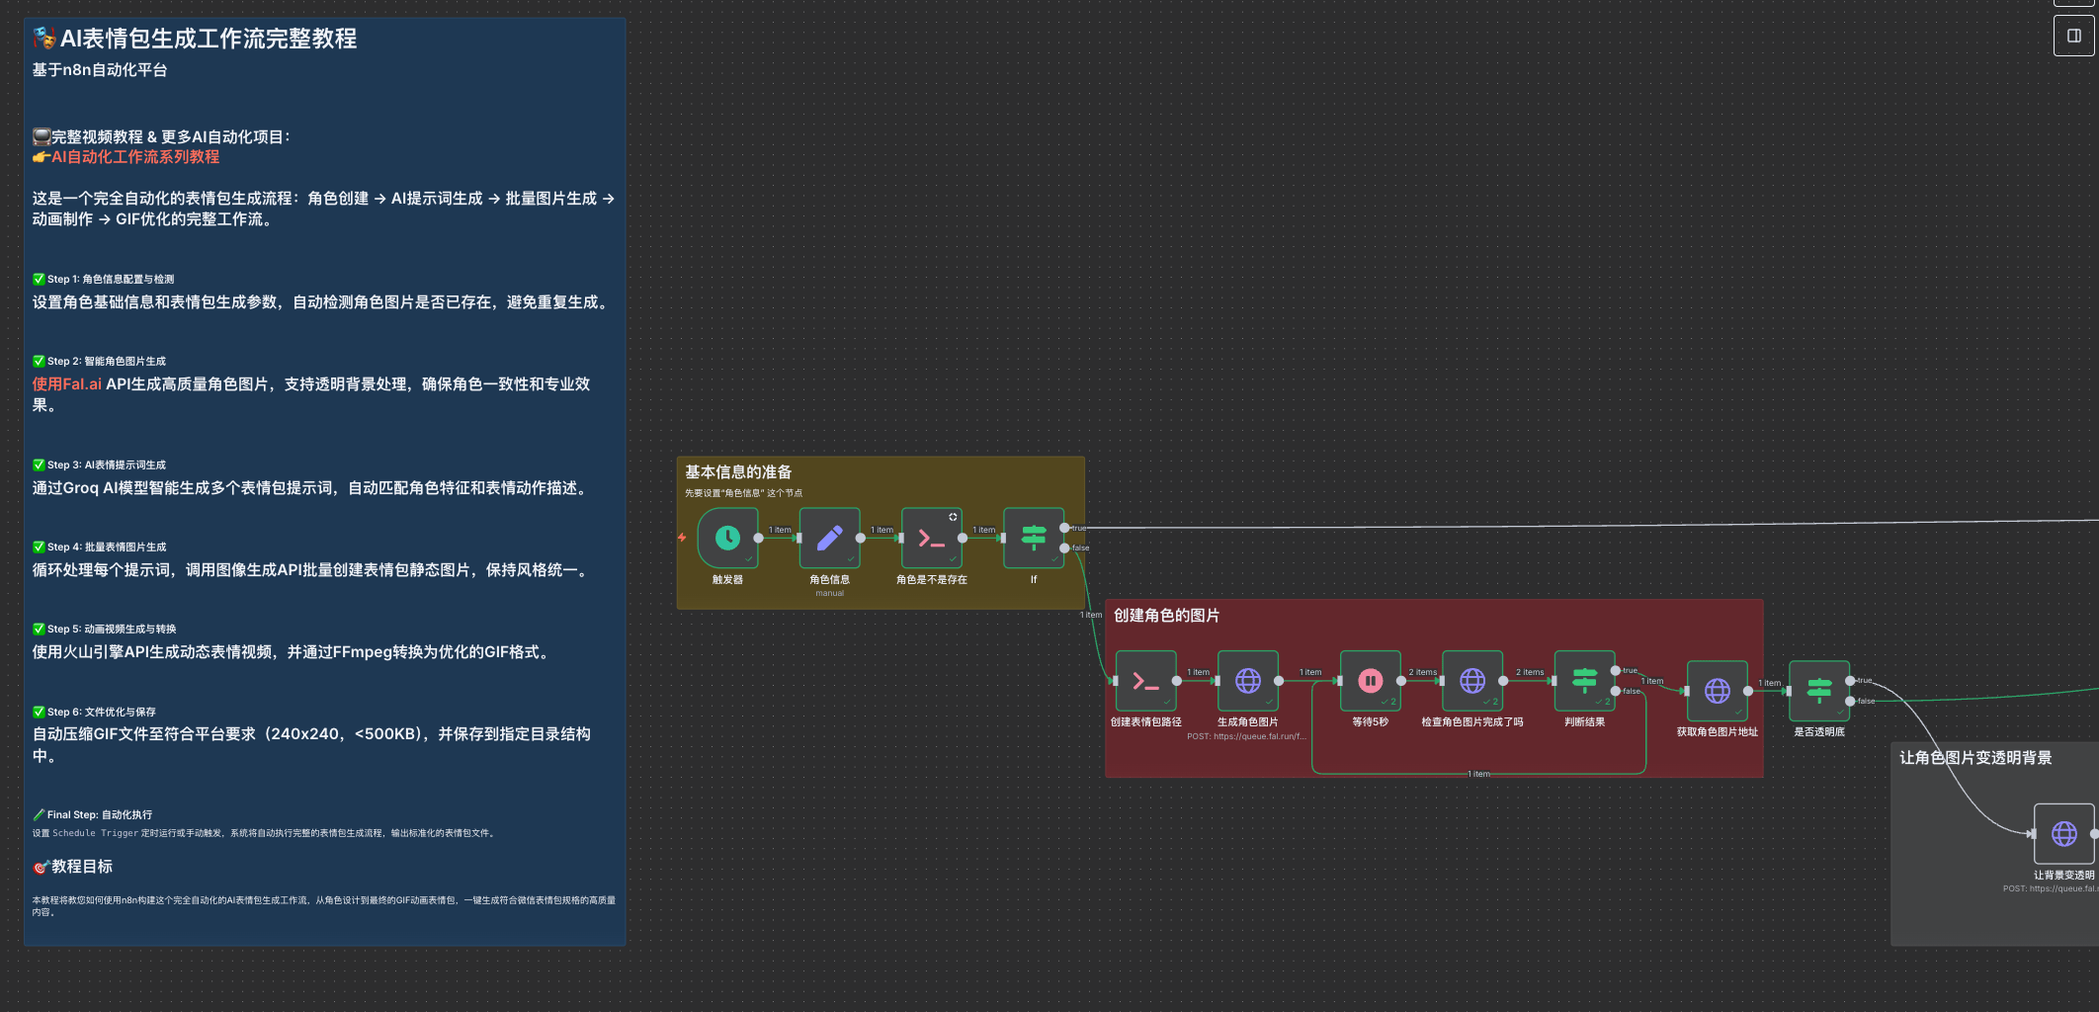The height and width of the screenshot is (1012, 2099).
Task: Select the 基本信息的准备 yellow sticky note title
Action: point(738,472)
